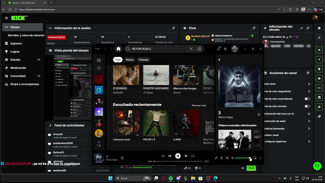Edit stream info pencil in panel header
This screenshot has width=325, height=183.
pos(302,28)
